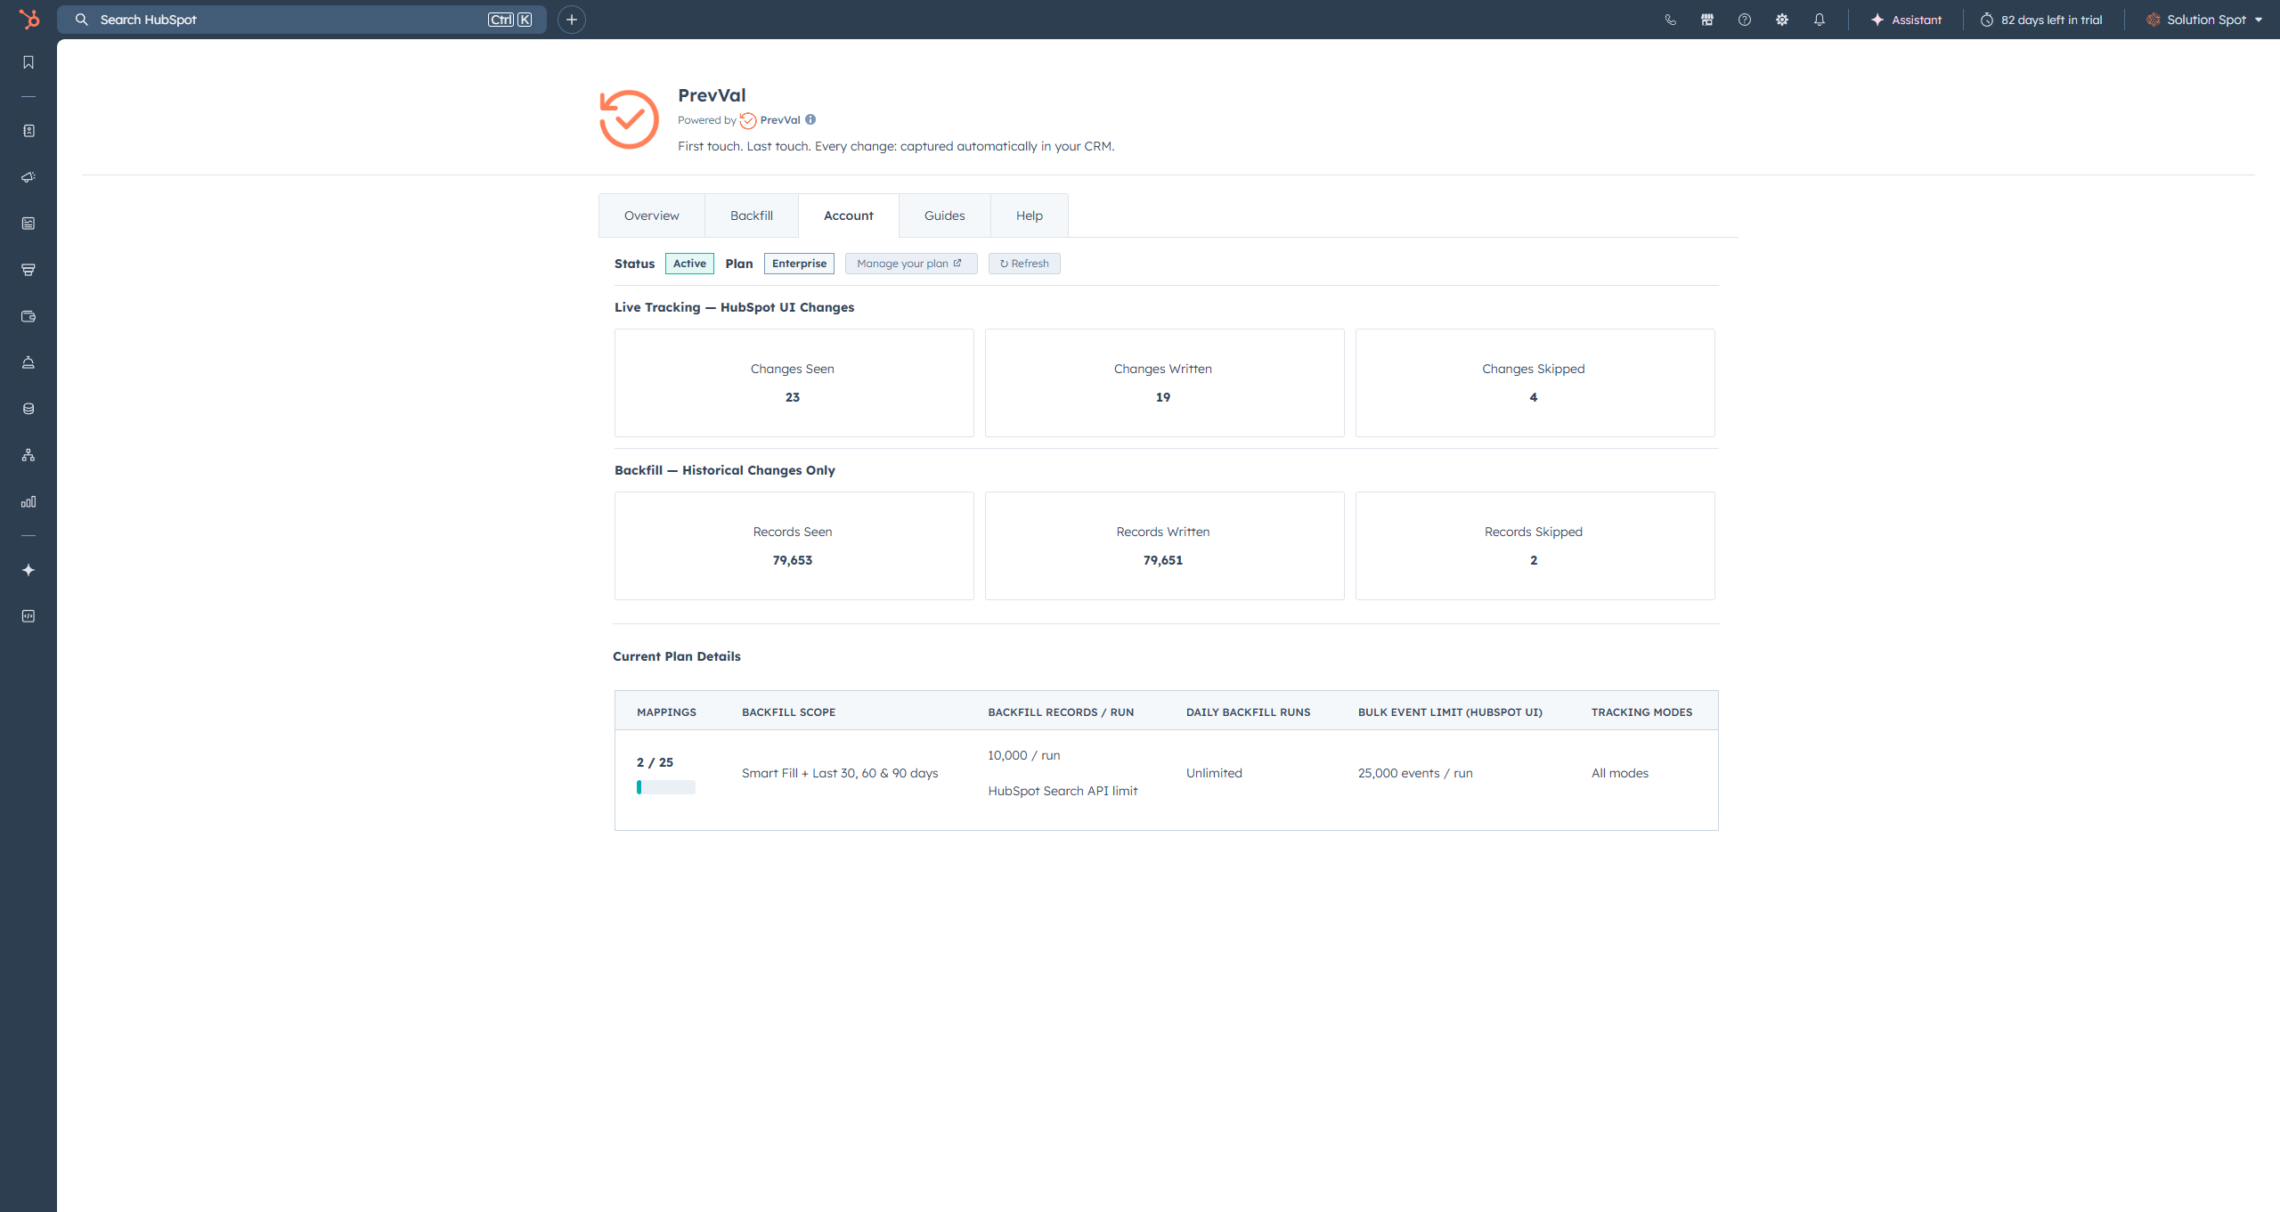Image resolution: width=2280 pixels, height=1212 pixels.
Task: Switch to the Guides tab
Action: (x=944, y=216)
